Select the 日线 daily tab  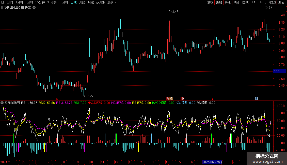pyautogui.click(x=74, y=2)
